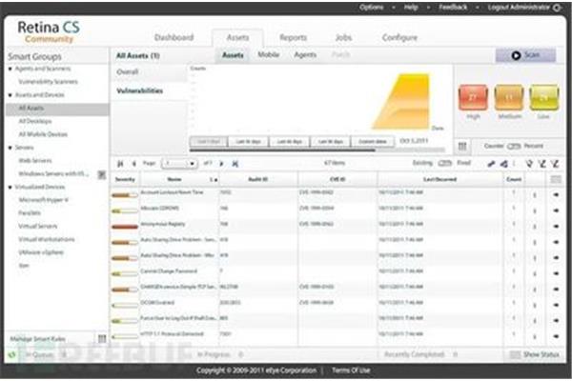Sort by the Name column header

click(174, 179)
